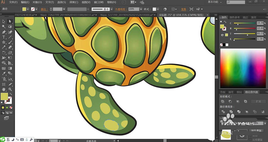Select the Eraser tool

(x=10, y=47)
